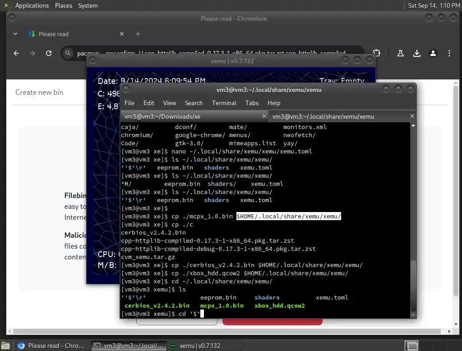Click 'google-chrome/' in terminal listing

tap(200, 135)
